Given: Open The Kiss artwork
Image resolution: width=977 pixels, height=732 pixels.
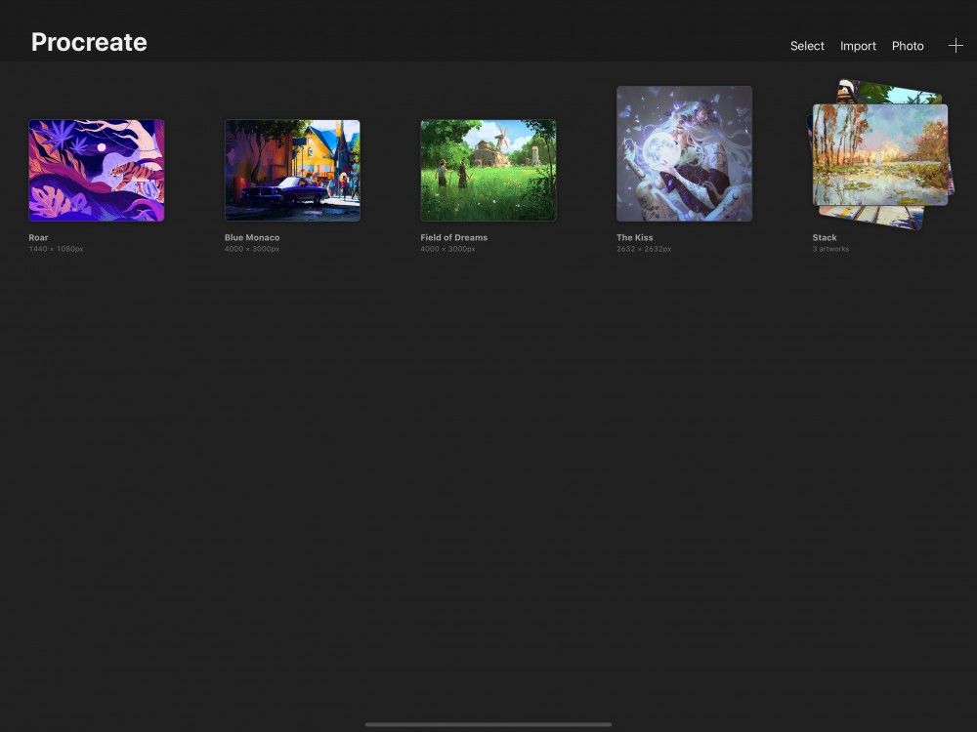Looking at the screenshot, I should [x=683, y=151].
